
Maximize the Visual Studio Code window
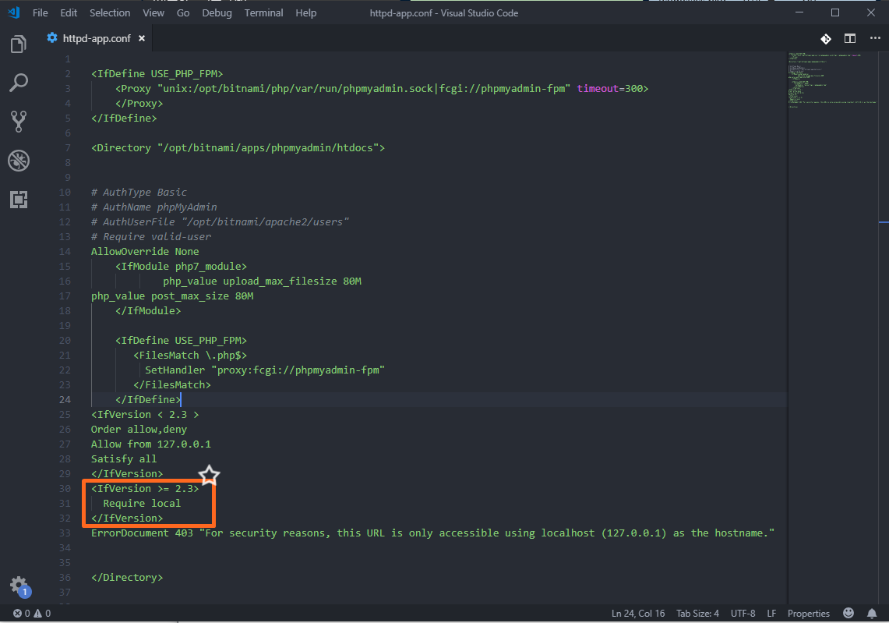click(835, 12)
